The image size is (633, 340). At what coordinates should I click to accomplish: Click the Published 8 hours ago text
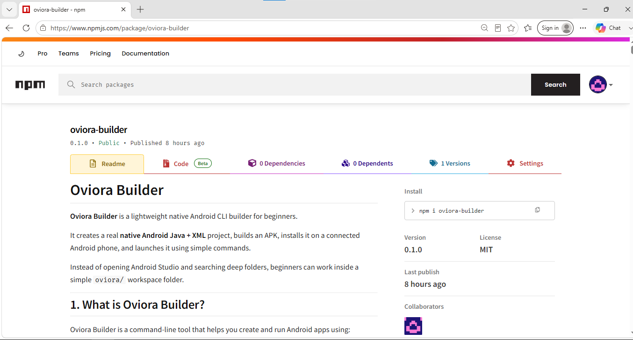pos(167,143)
